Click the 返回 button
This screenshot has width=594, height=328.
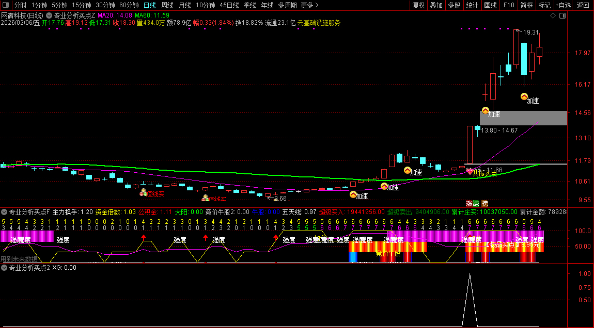point(583,5)
